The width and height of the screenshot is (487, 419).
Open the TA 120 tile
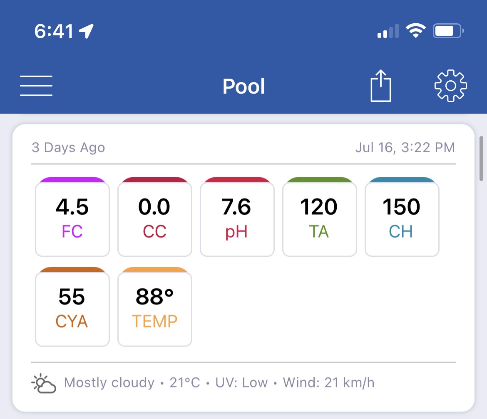coord(320,217)
